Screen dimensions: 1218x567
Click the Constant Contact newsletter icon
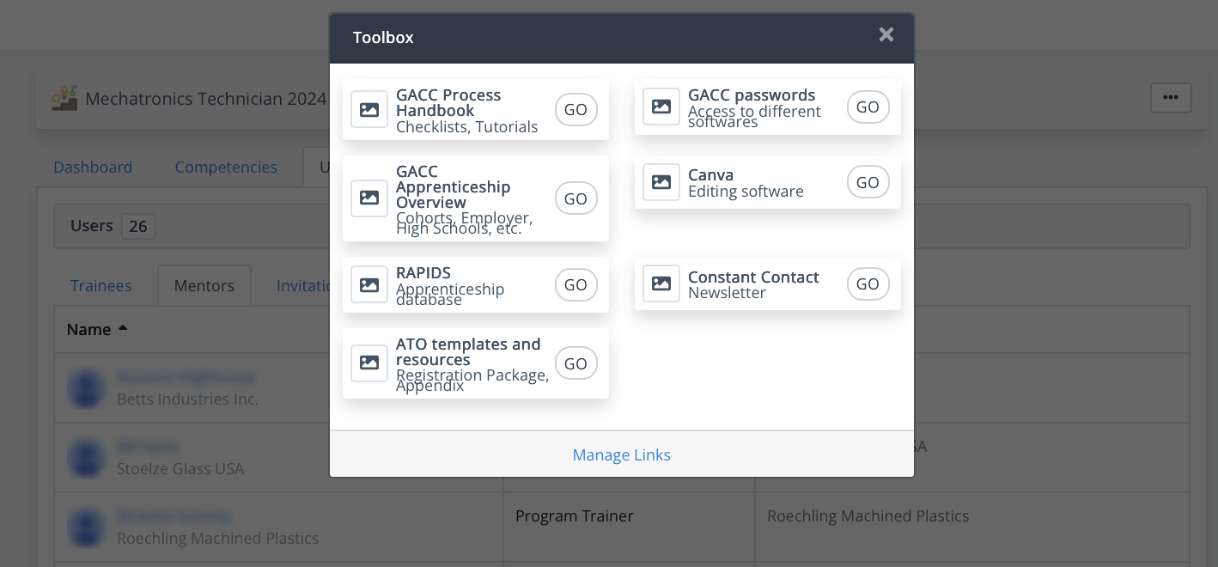coord(661,283)
